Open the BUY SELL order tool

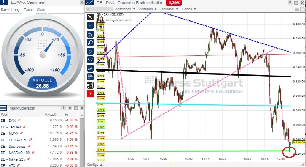click(x=90, y=77)
